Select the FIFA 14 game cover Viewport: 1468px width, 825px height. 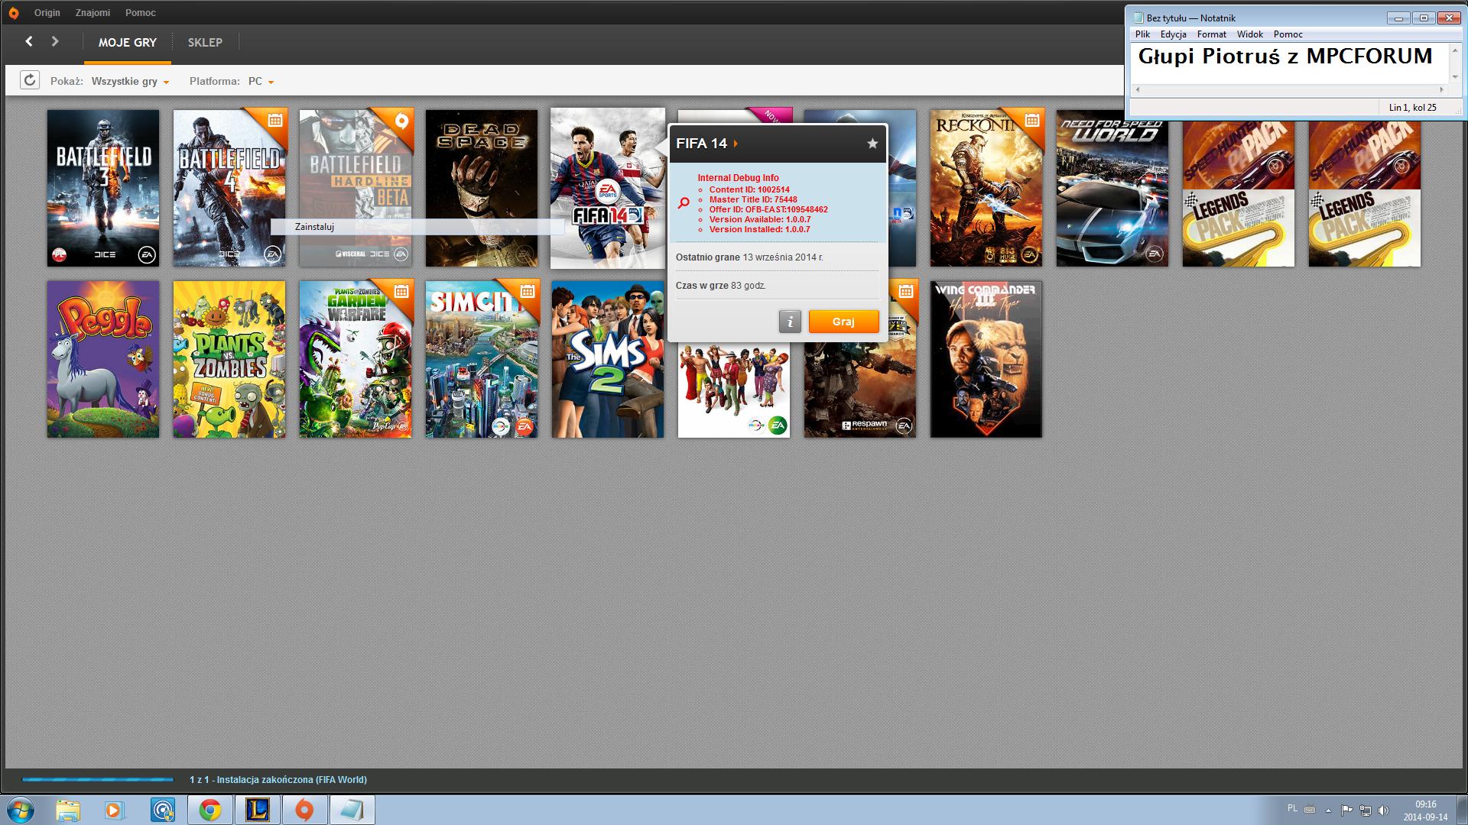click(x=608, y=188)
